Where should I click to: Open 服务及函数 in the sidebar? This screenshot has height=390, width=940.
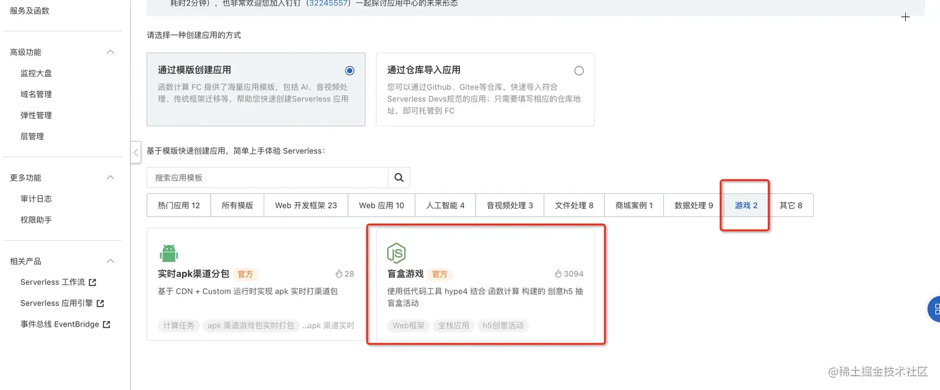(29, 11)
